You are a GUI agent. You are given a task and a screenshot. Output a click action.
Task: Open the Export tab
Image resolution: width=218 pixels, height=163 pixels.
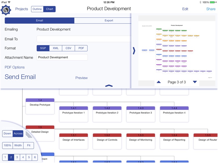pyautogui.click(x=103, y=21)
